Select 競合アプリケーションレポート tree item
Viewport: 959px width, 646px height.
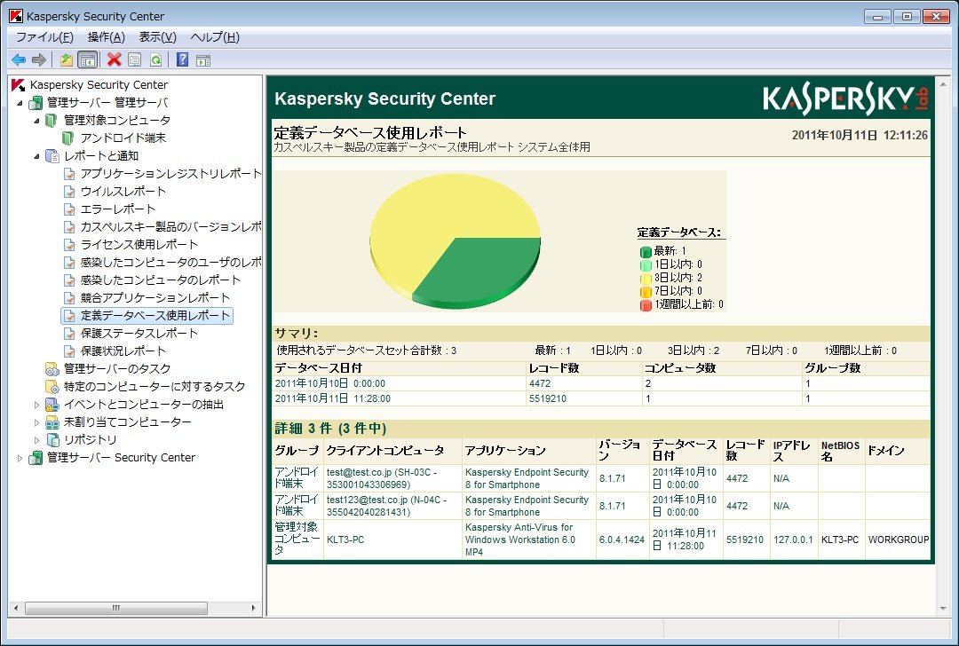[x=155, y=297]
